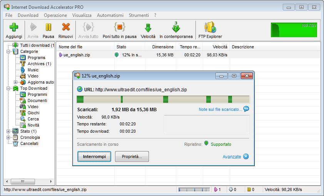Click the Interrompi button
324x196 pixels.
(x=94, y=156)
